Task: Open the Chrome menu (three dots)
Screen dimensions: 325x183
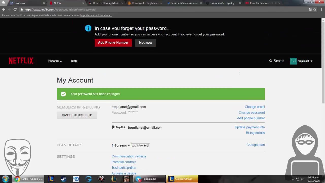Action: click(321, 10)
